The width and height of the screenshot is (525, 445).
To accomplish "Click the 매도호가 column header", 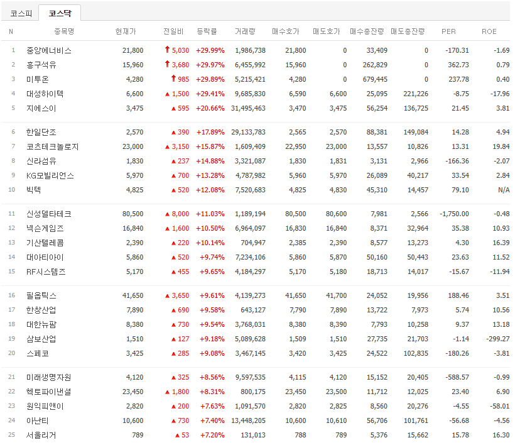I will (x=327, y=31).
